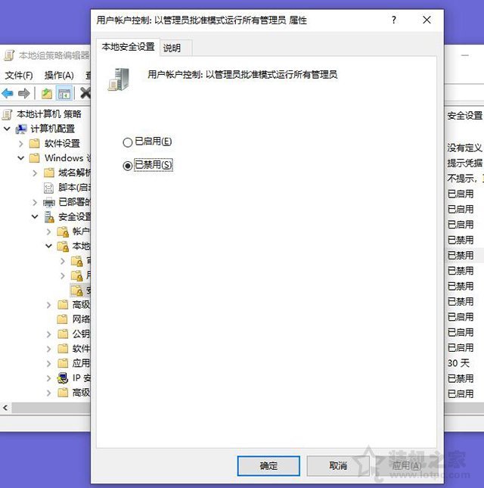The width and height of the screenshot is (484, 488).
Task: Click the Up one level folder icon
Action: click(47, 93)
